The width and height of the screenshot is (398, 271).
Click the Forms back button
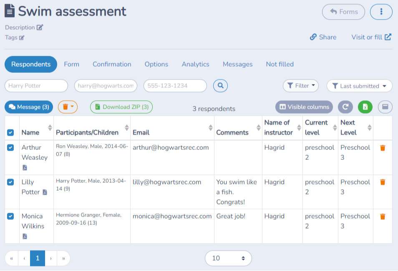click(343, 12)
